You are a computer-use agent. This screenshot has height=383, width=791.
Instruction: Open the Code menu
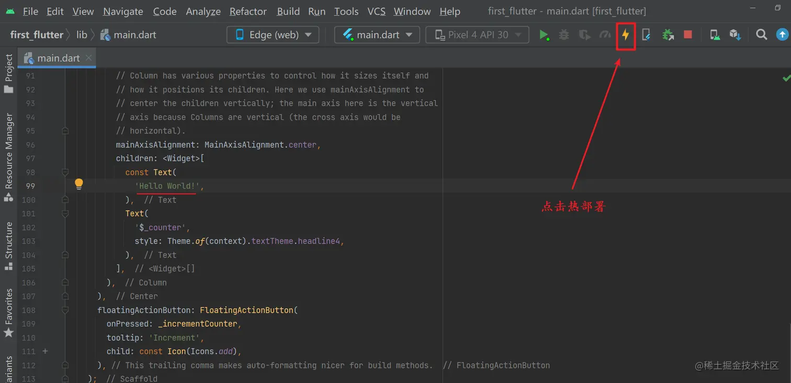(x=165, y=11)
